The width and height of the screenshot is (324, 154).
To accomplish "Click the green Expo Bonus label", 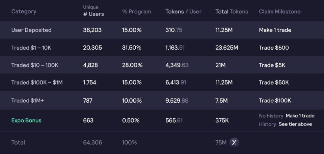I will pos(26,120).
